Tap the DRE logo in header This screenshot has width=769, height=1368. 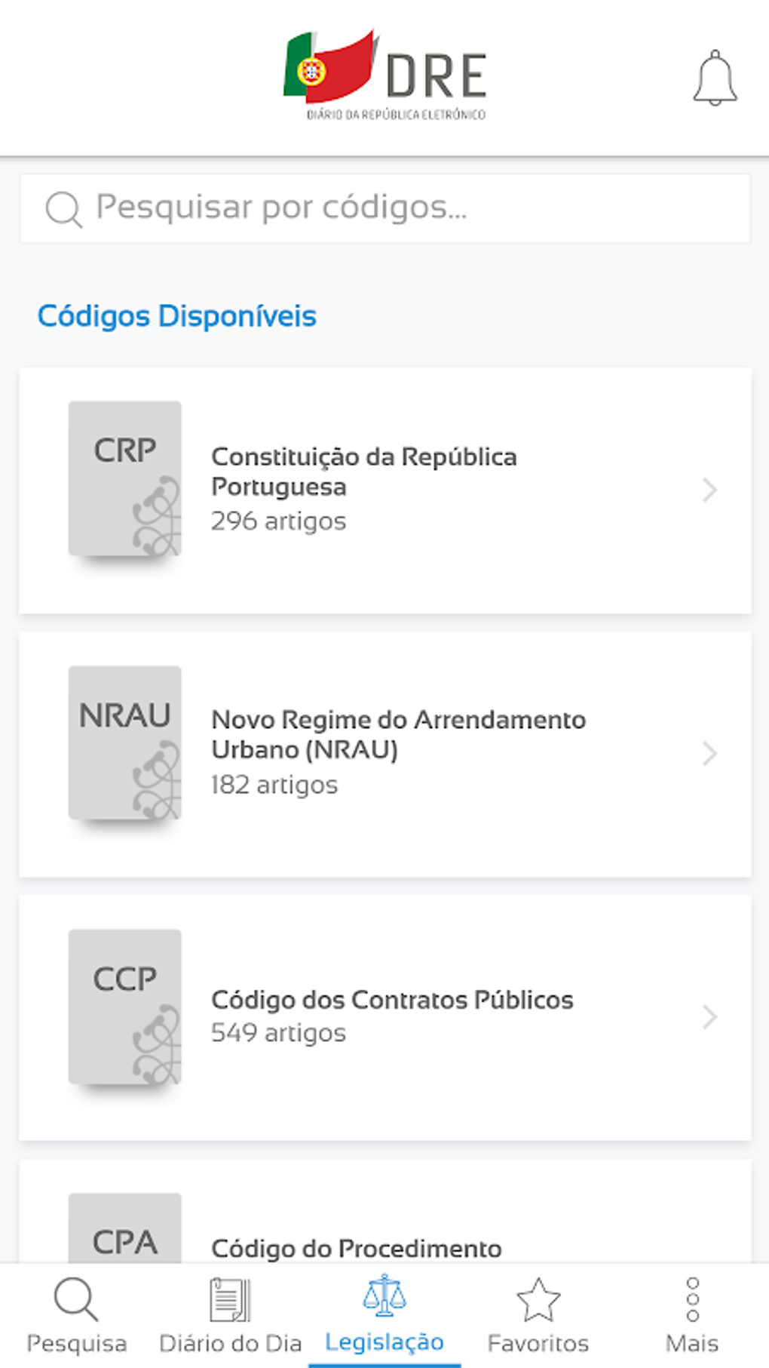pos(385,75)
